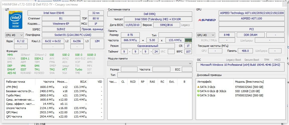Click the empty ECC field in memory modules
The width and height of the screenshot is (289, 125).
[x=187, y=69]
